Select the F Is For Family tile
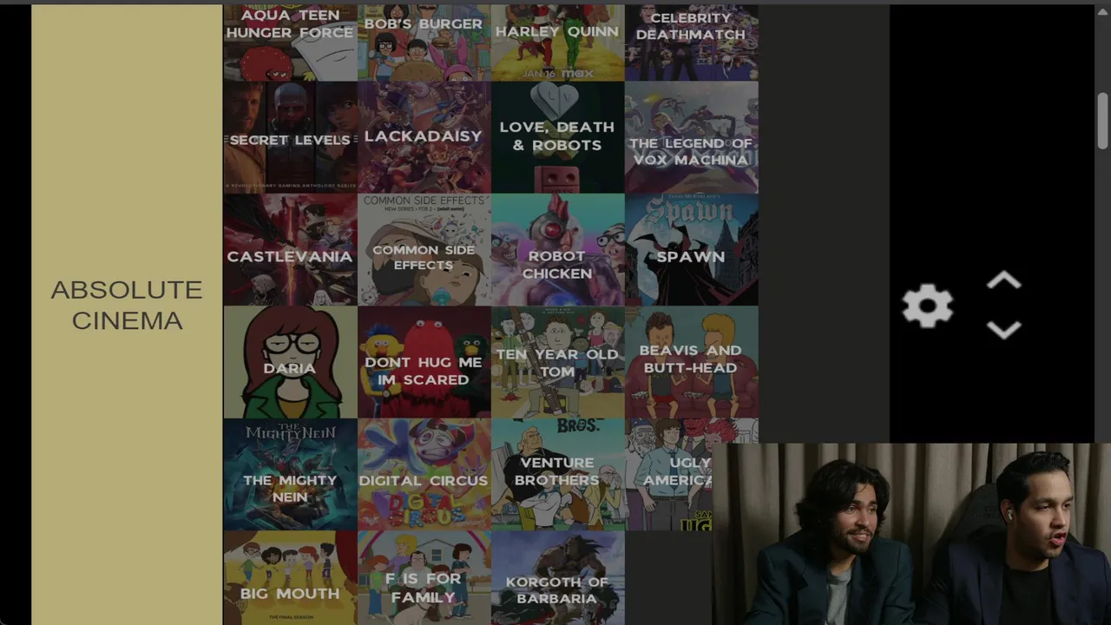 (424, 578)
